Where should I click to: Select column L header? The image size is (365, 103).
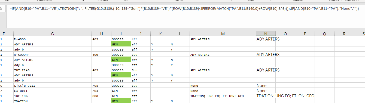click(180, 34)
